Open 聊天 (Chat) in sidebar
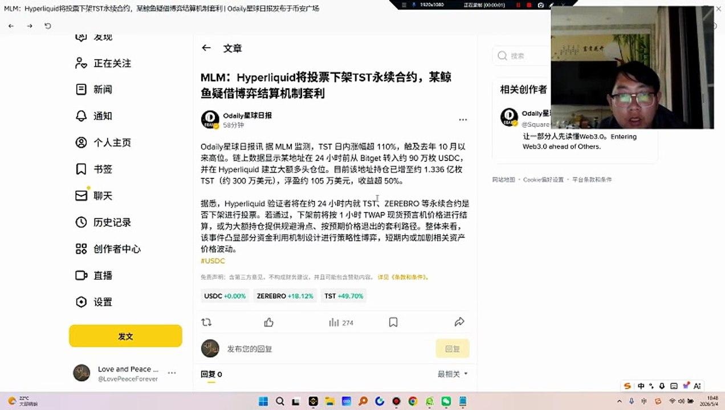Screen dimensions: 725x410 tap(94, 196)
